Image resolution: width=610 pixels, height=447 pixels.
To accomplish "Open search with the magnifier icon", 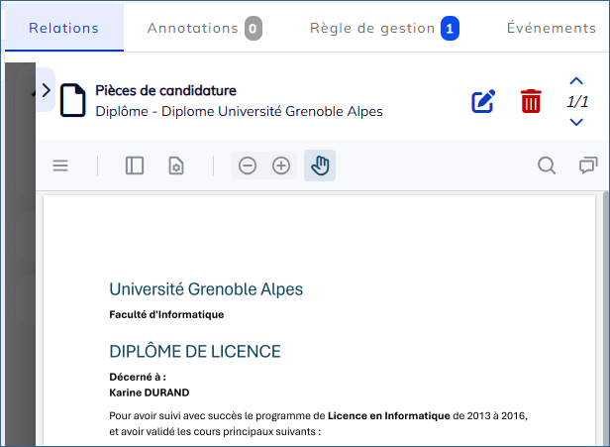I will 547,166.
